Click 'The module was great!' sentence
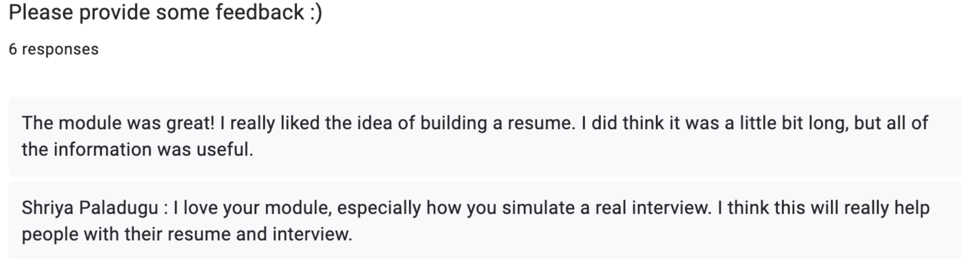The height and width of the screenshot is (259, 961). [118, 123]
